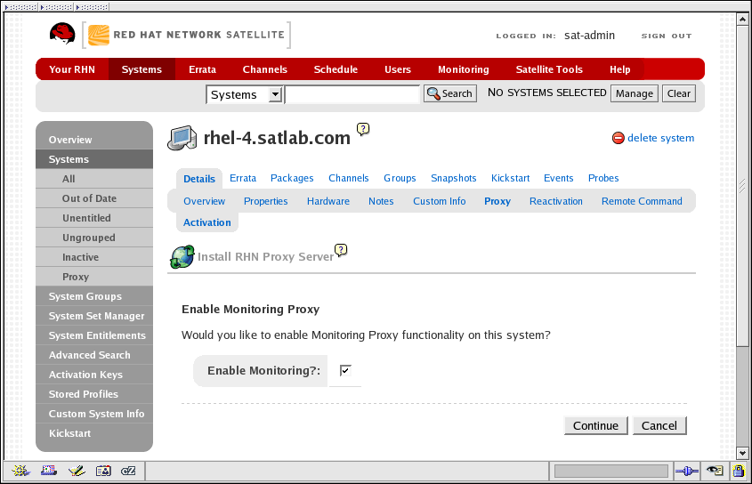
Task: Open the Composer icon in status bar
Action: coord(77,471)
